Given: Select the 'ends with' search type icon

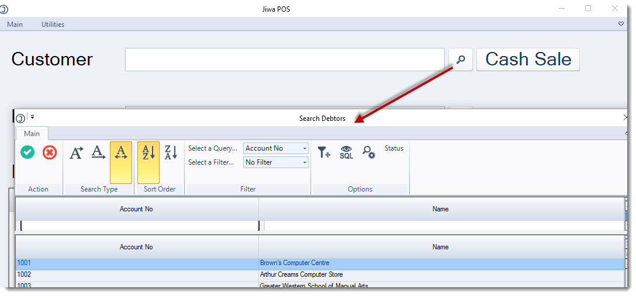Looking at the screenshot, I should pos(98,152).
